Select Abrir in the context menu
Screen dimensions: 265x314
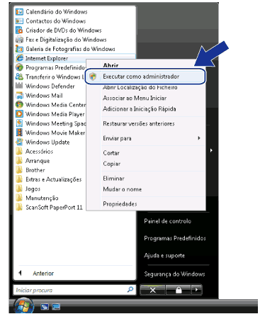pos(111,65)
